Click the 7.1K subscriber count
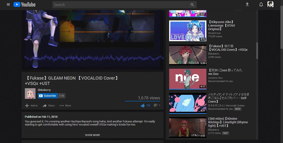 click(x=62, y=96)
